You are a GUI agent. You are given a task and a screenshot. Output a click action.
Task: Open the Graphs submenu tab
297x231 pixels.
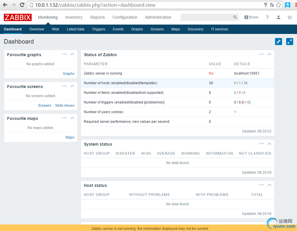click(137, 29)
